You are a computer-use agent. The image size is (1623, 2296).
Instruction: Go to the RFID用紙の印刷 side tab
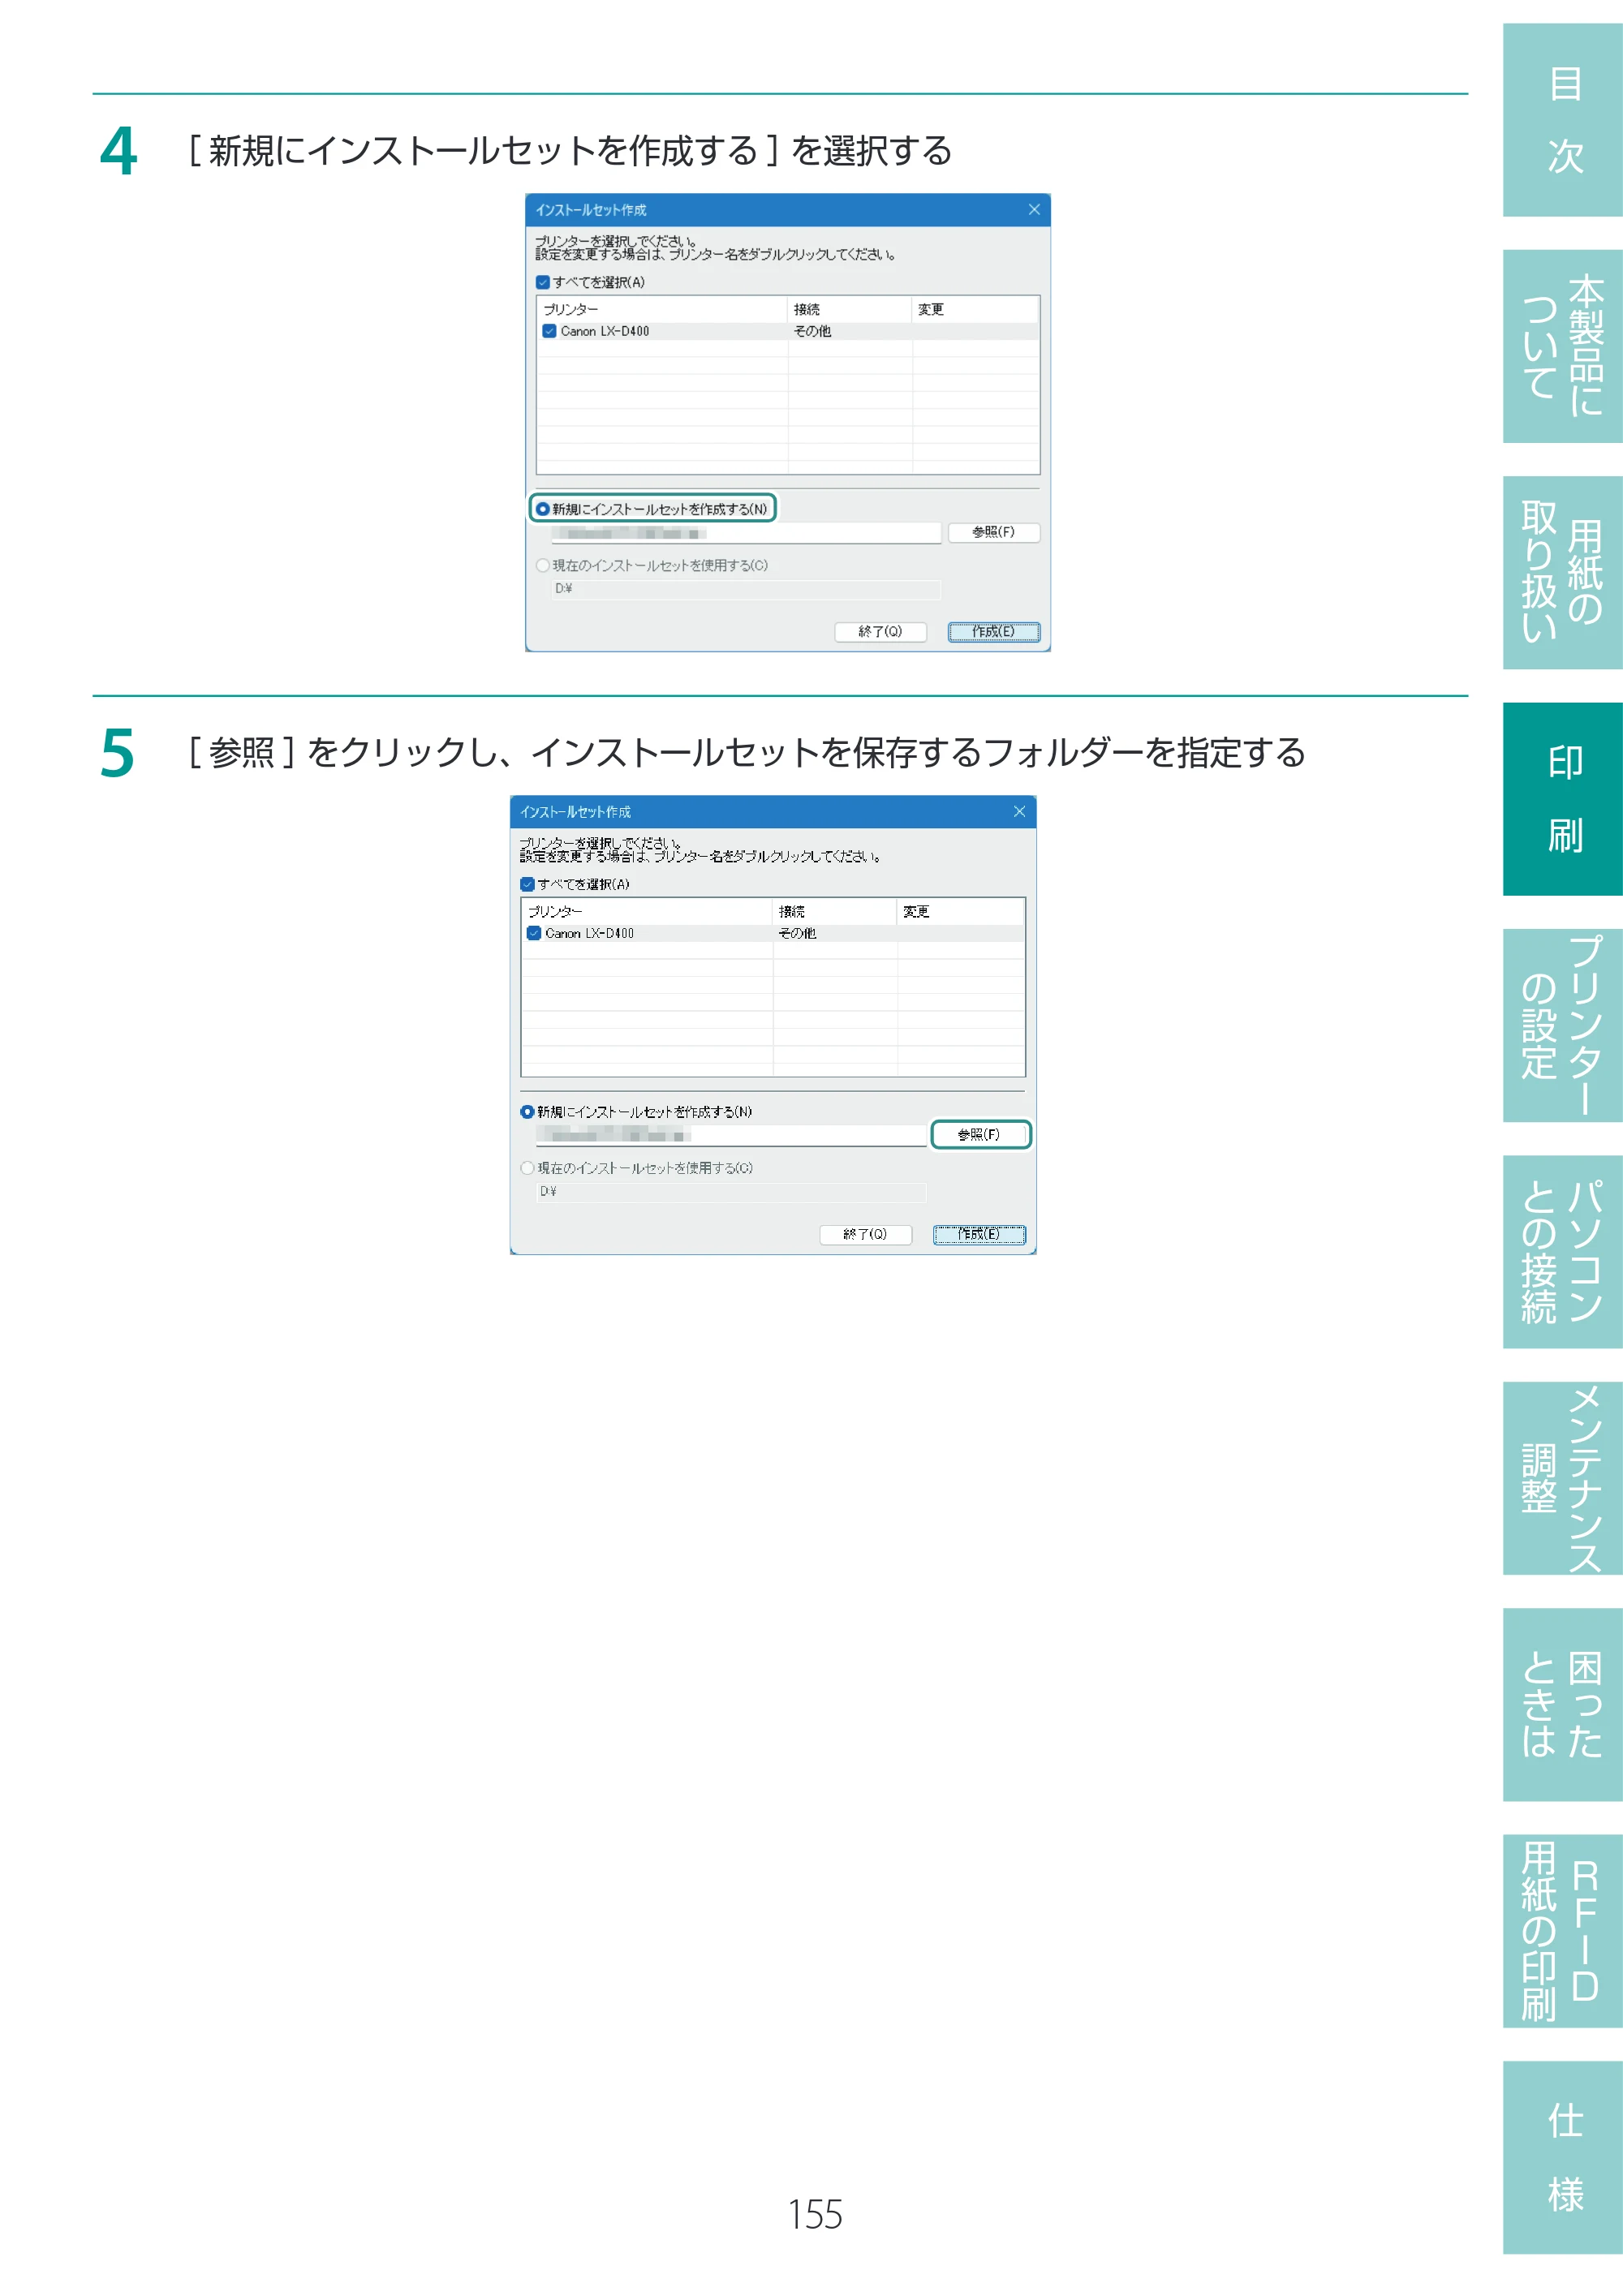click(1562, 1931)
